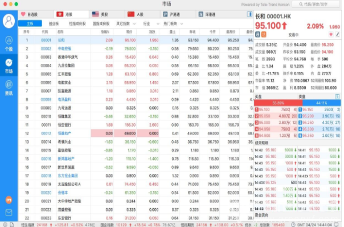Select stock code 00016 in the list
This screenshot has width=344, height=227.
click(x=46, y=159)
